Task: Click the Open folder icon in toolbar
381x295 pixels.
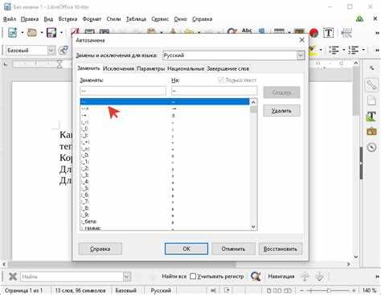Action: (x=32, y=33)
